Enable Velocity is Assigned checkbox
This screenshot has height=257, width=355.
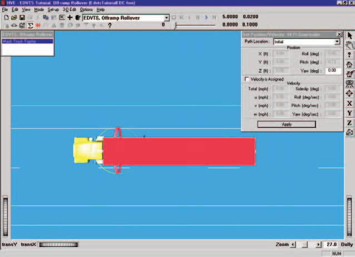click(247, 79)
